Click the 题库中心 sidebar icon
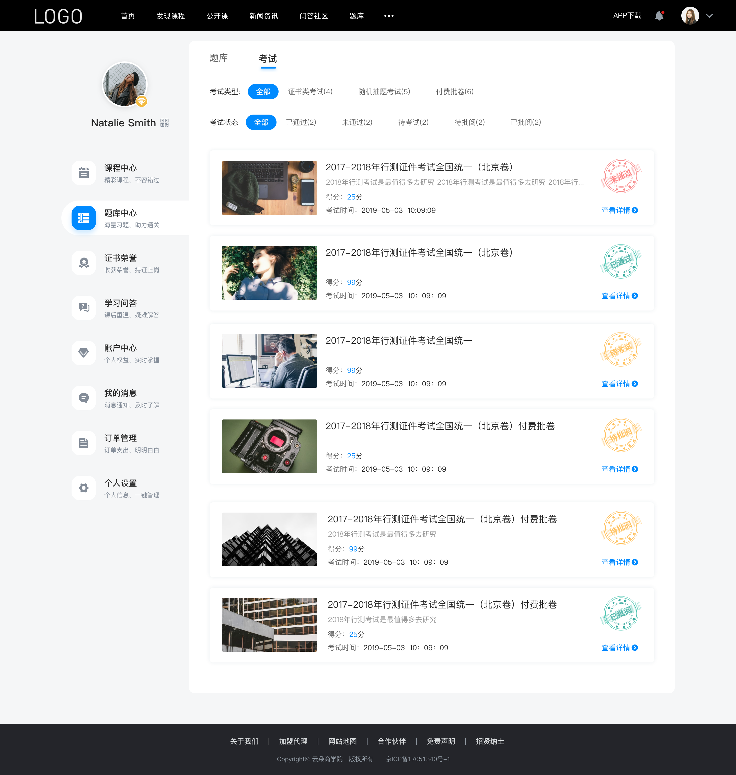The image size is (736, 775). point(83,217)
